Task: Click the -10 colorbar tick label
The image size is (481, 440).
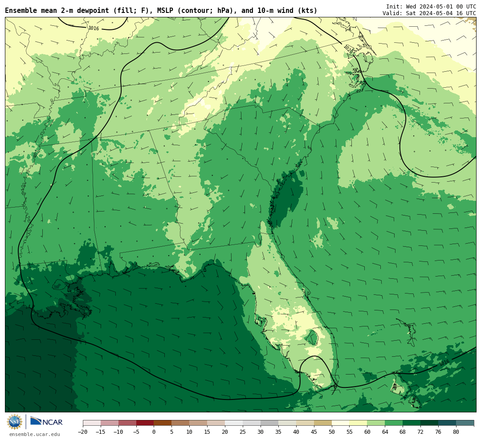Action: coord(118,432)
